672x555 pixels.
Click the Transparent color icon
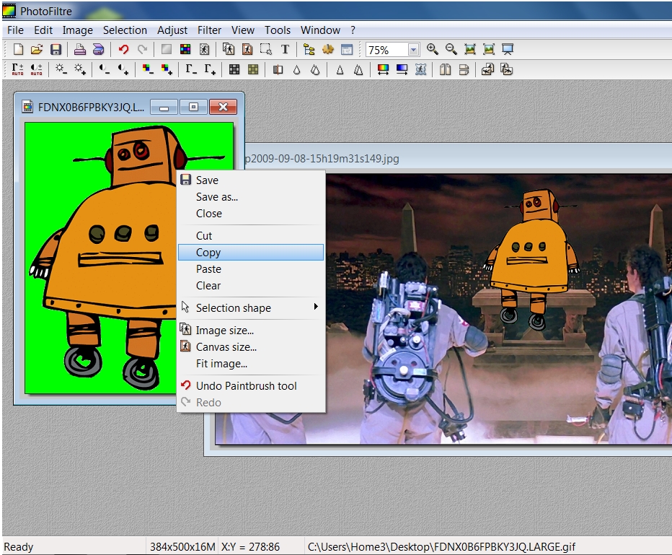pos(205,49)
